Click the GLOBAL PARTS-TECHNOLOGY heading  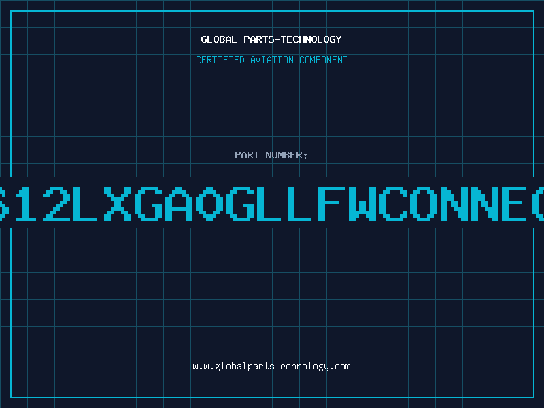(x=271, y=39)
